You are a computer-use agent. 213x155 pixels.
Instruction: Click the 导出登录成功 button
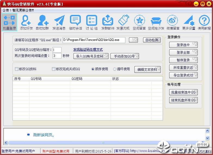[x=183, y=75]
